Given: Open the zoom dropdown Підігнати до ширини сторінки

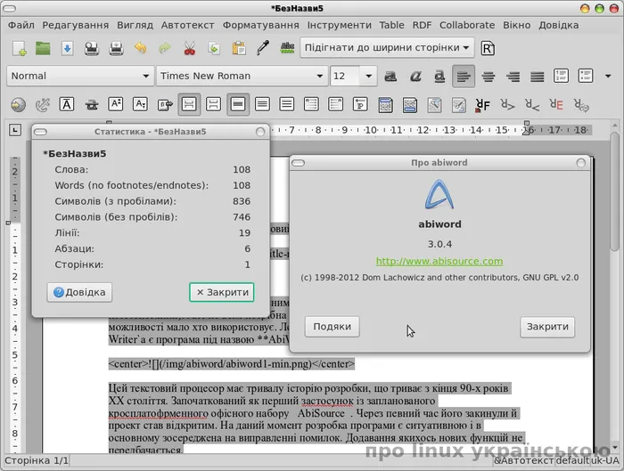Looking at the screenshot, I should 387,48.
